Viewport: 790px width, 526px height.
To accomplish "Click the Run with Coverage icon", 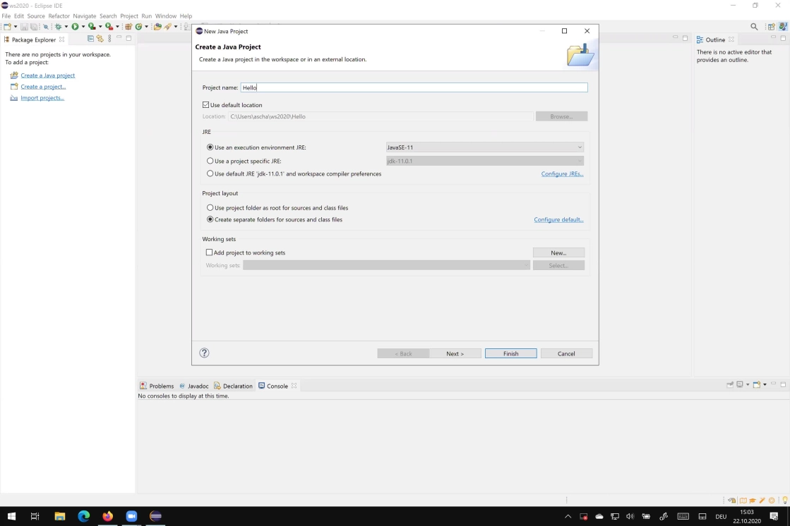I will 92,27.
